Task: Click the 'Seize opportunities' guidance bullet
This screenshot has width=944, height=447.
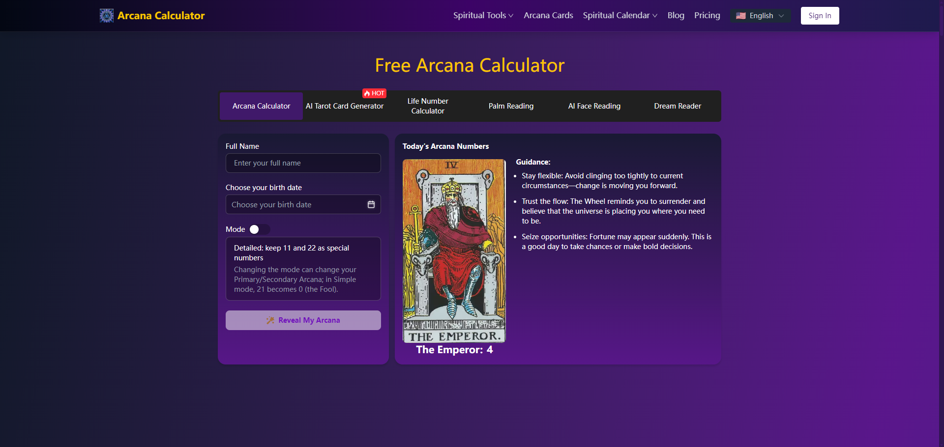Action: click(617, 242)
